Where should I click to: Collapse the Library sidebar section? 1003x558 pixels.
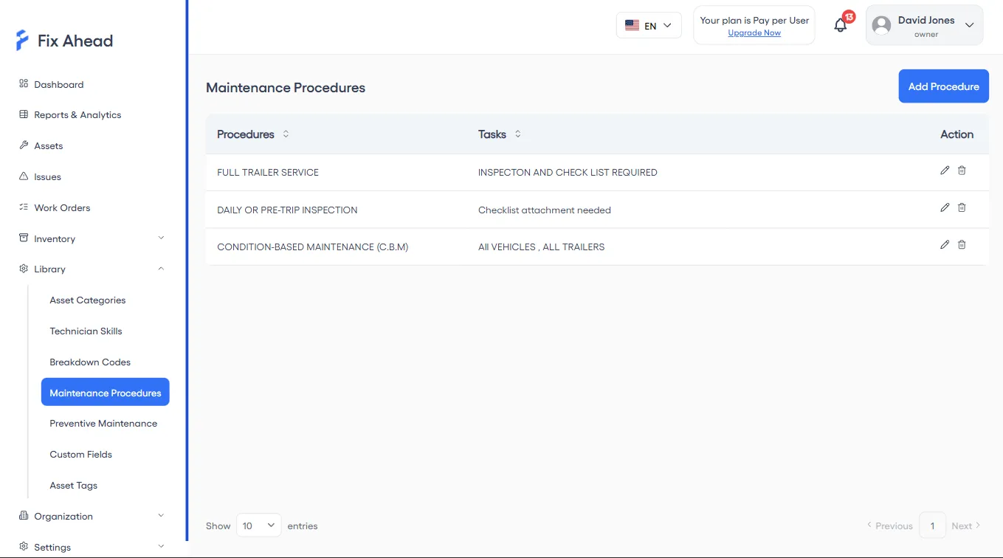click(161, 269)
